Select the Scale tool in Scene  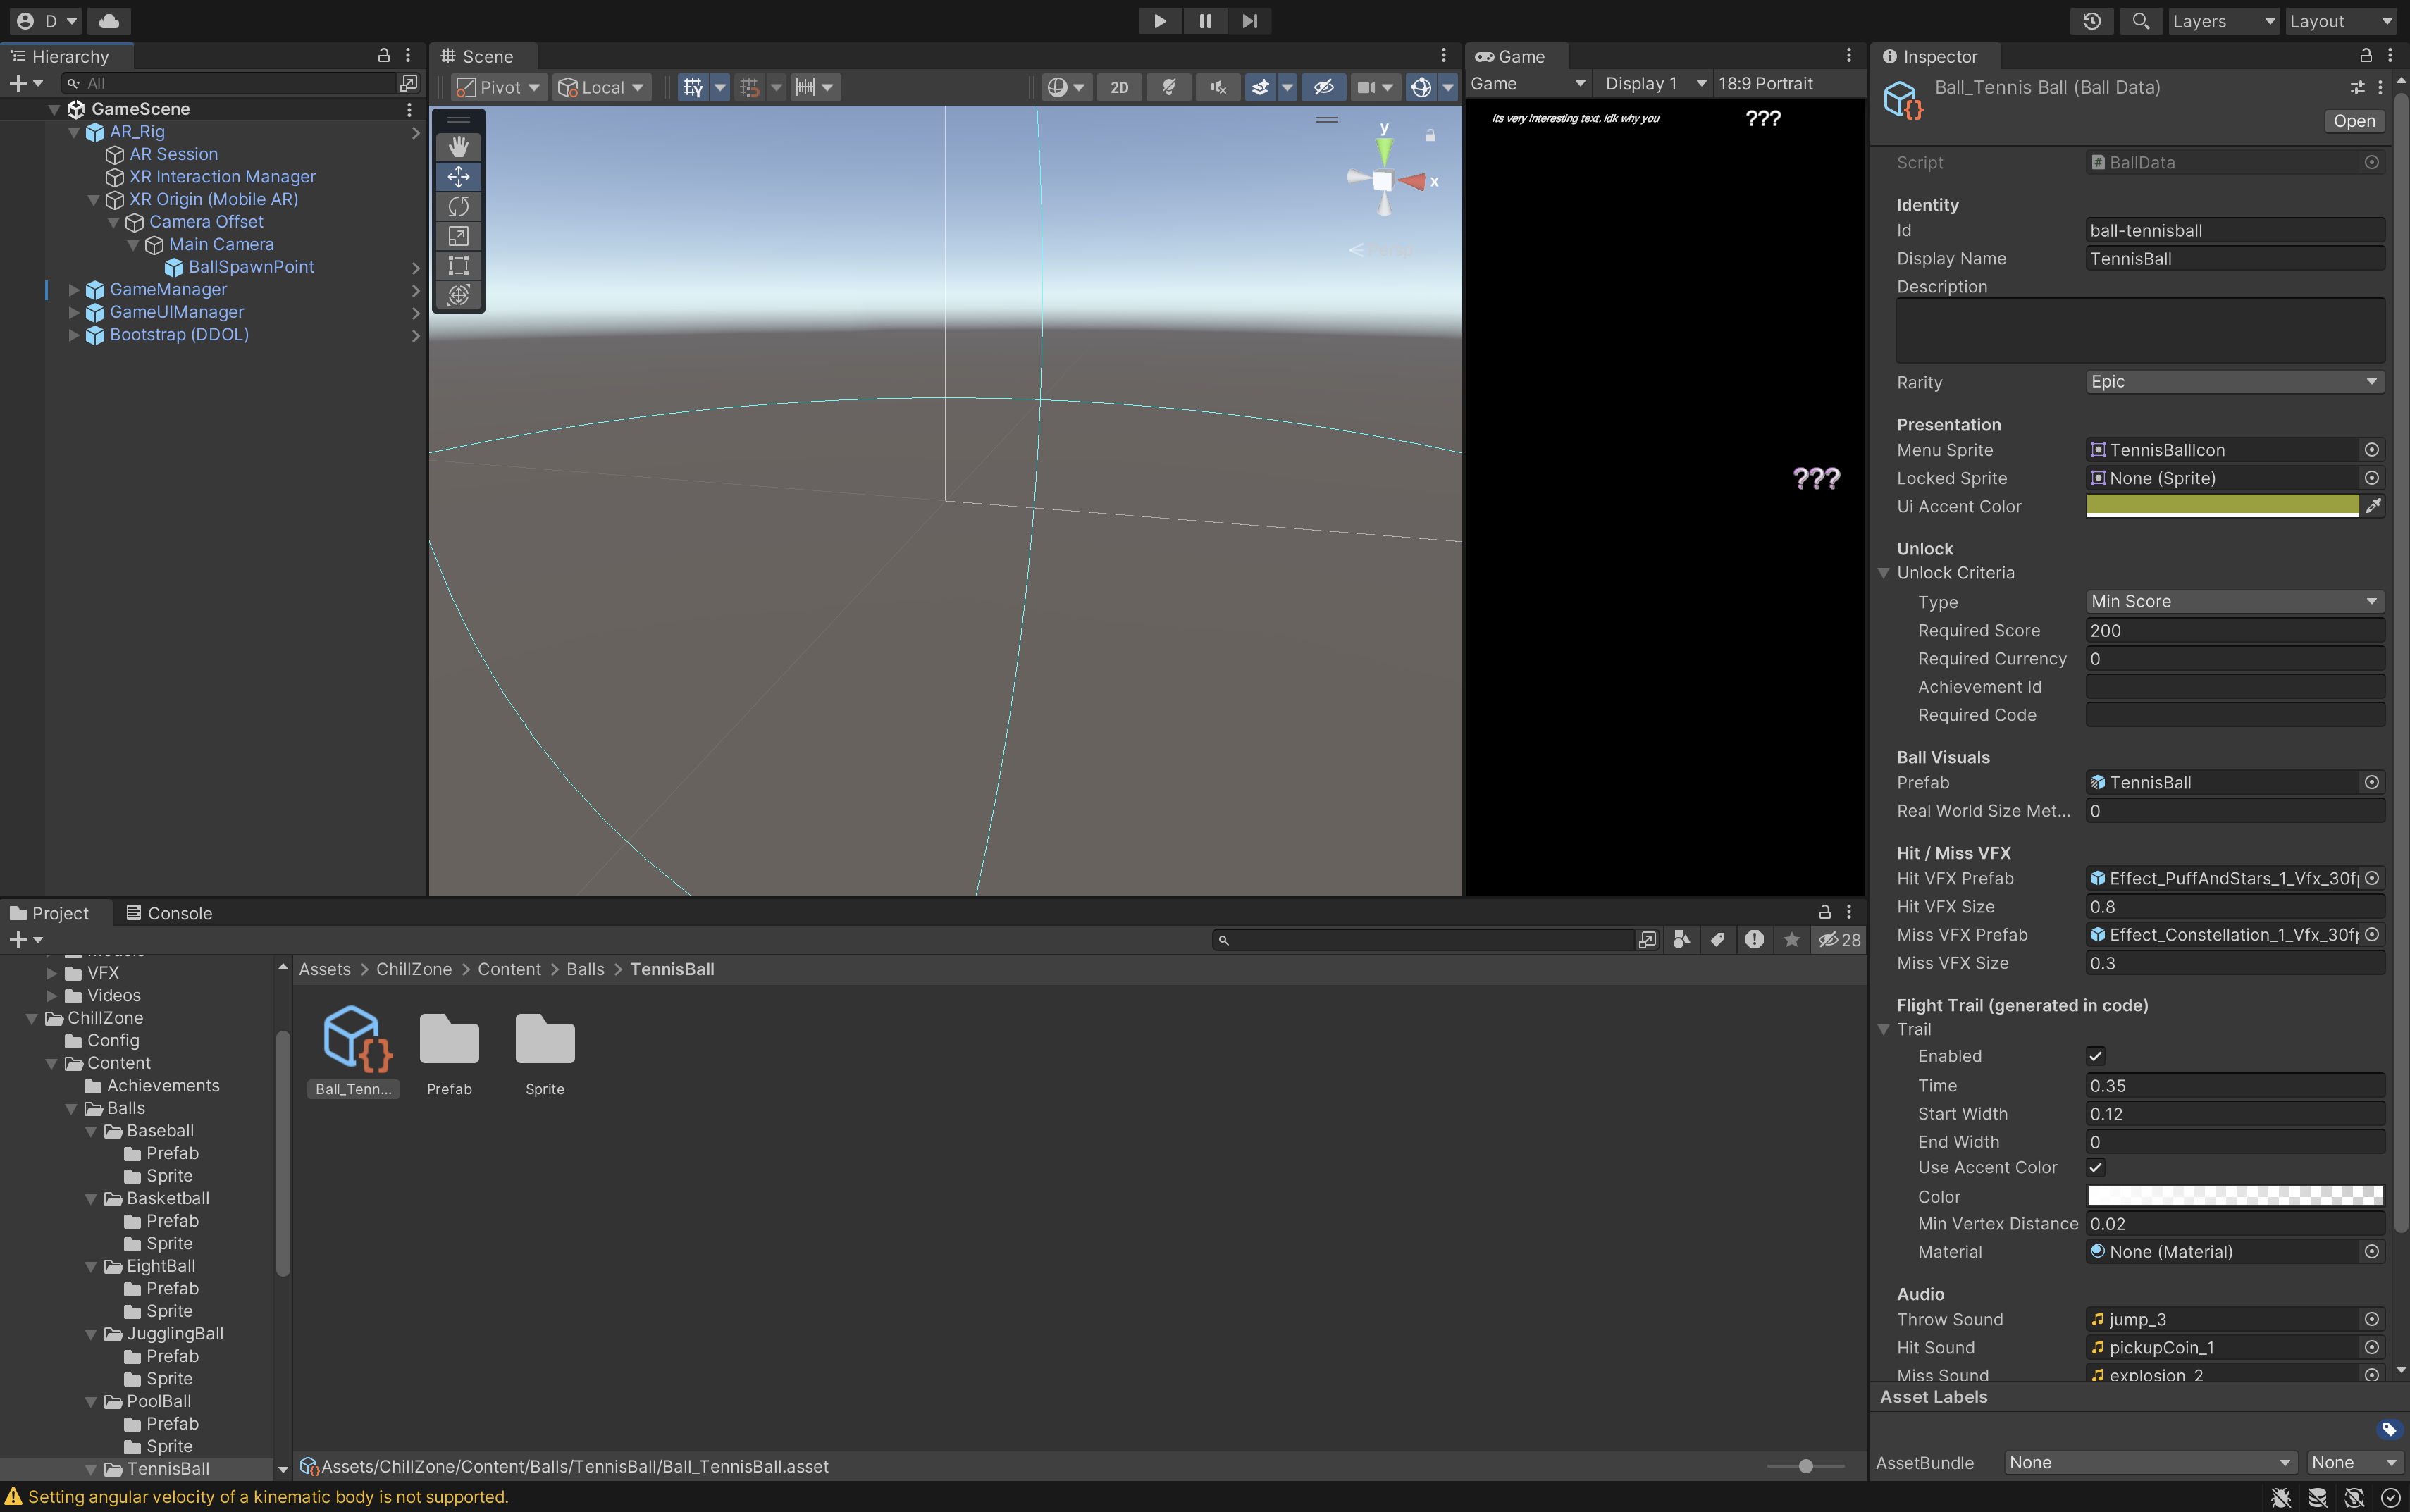coord(458,236)
